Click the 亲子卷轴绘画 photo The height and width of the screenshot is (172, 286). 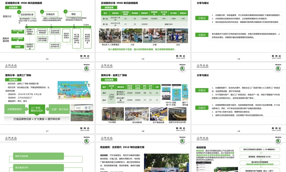click(x=158, y=114)
